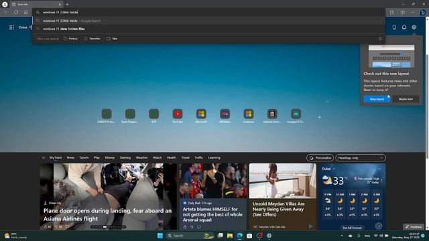
Task: Click Maybe later button
Action: coord(406,99)
